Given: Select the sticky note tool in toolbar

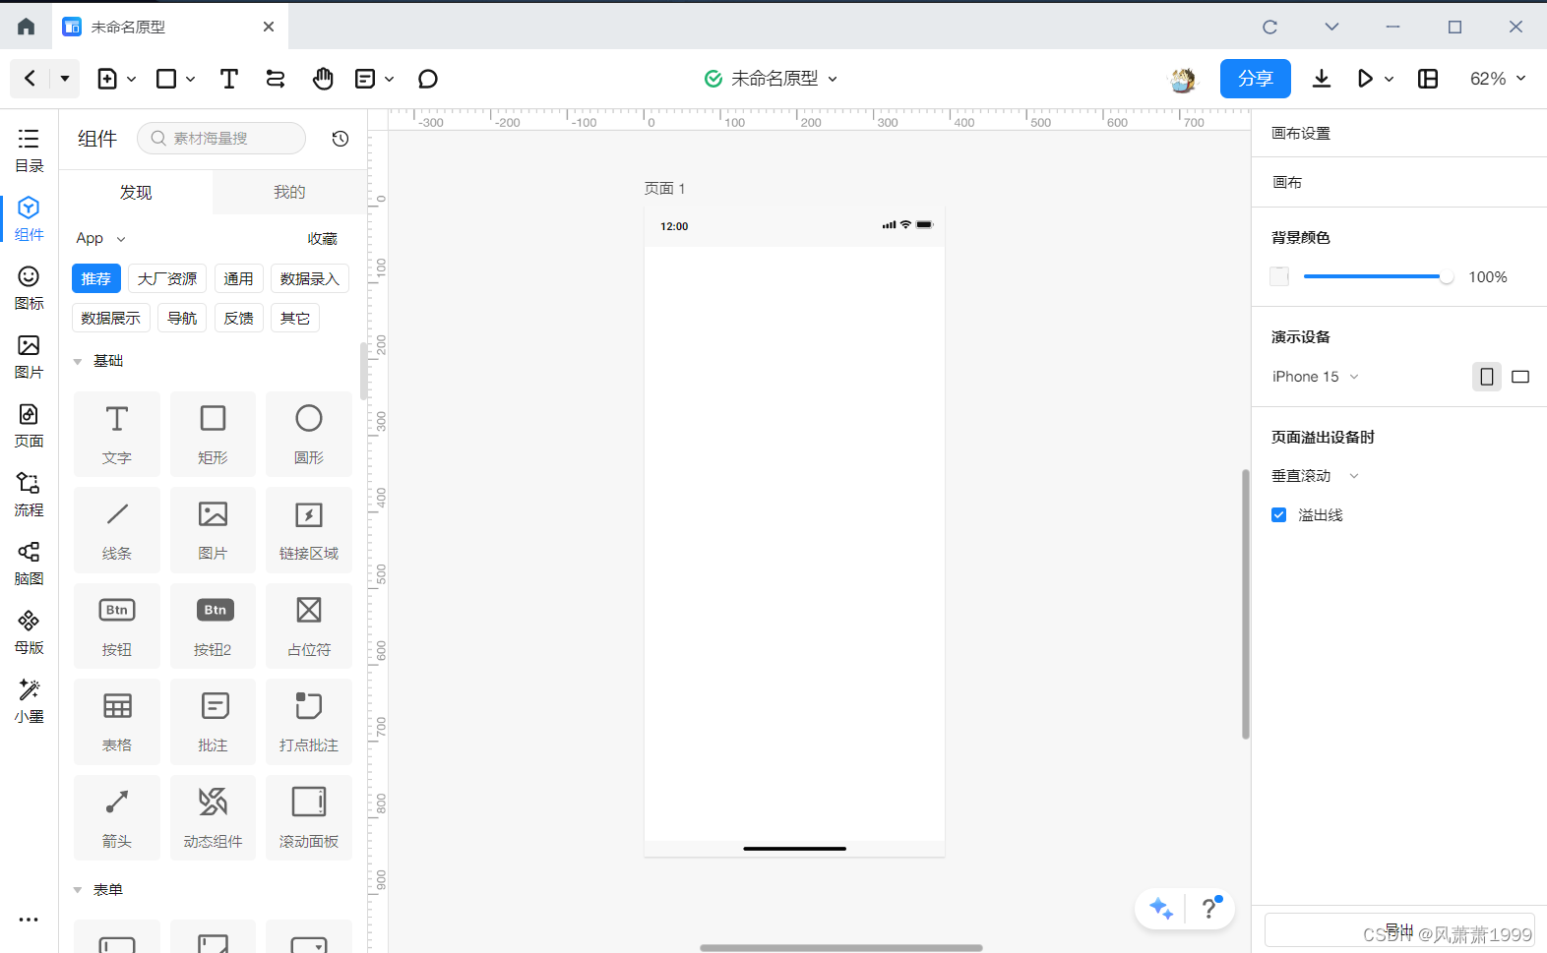Looking at the screenshot, I should tap(365, 79).
